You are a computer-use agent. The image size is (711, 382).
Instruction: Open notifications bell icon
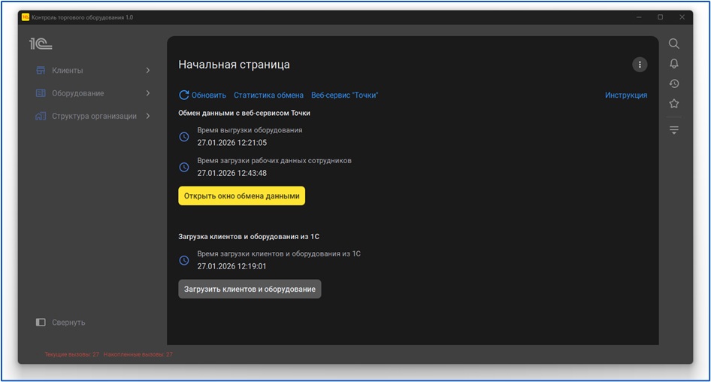[x=674, y=63]
